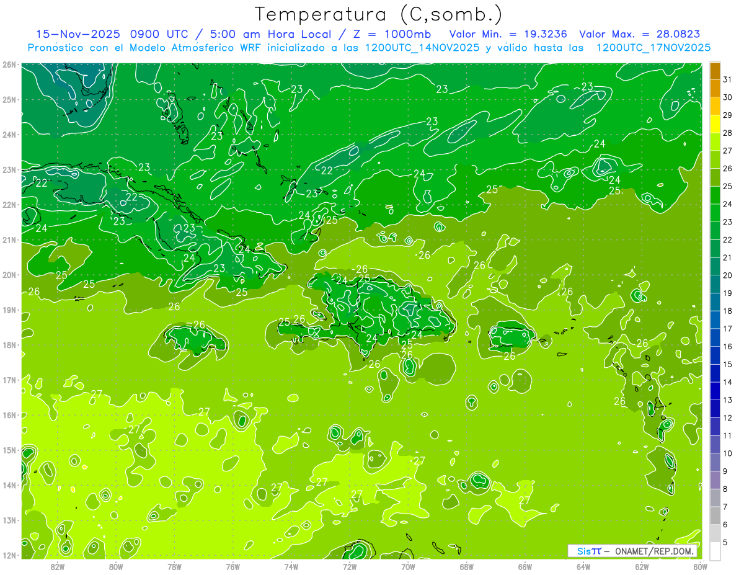Click the '76W' longitude axis label
The image size is (744, 575).
click(x=232, y=566)
